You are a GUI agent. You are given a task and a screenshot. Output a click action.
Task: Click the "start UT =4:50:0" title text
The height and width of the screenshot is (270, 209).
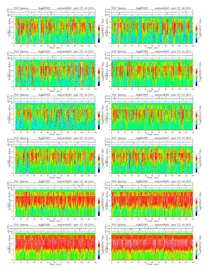[181, 181]
